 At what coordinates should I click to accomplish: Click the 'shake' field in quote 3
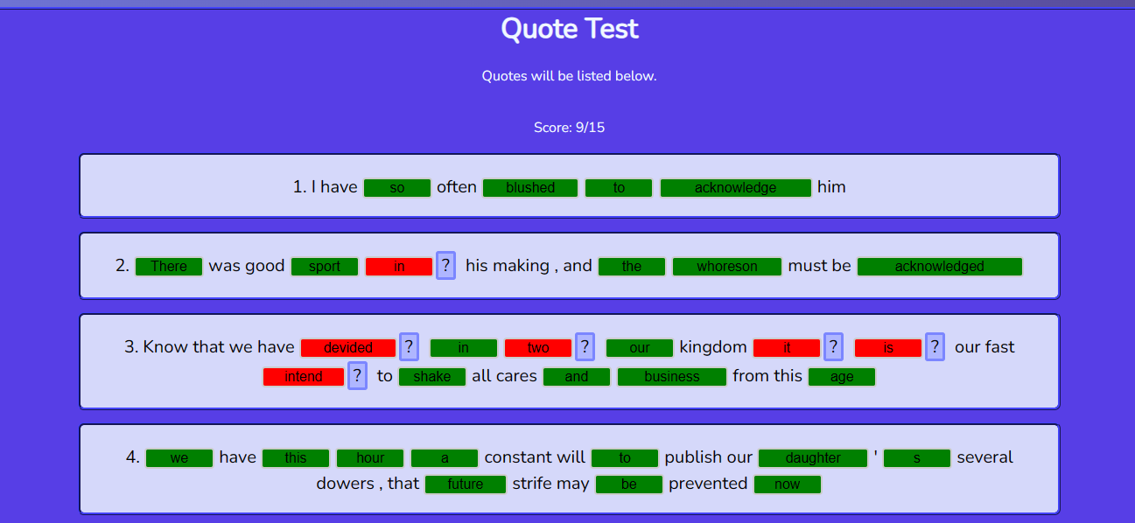pos(432,377)
